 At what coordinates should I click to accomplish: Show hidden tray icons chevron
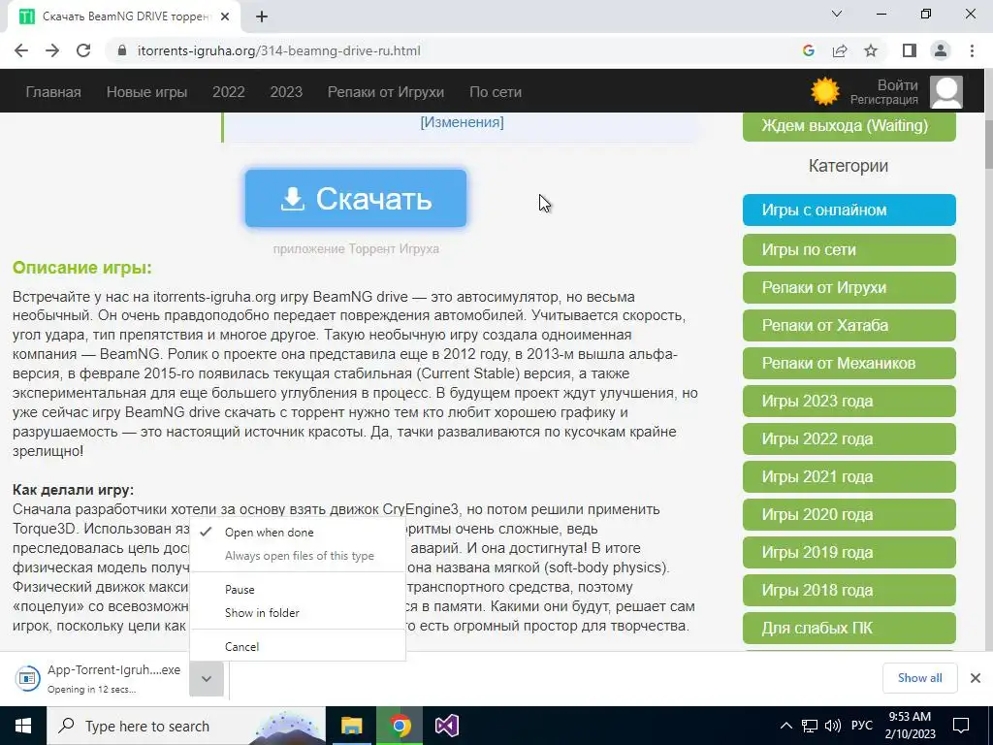pyautogui.click(x=785, y=726)
